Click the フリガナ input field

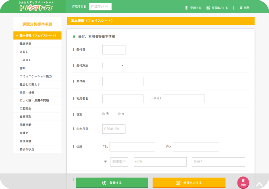coord(184,98)
